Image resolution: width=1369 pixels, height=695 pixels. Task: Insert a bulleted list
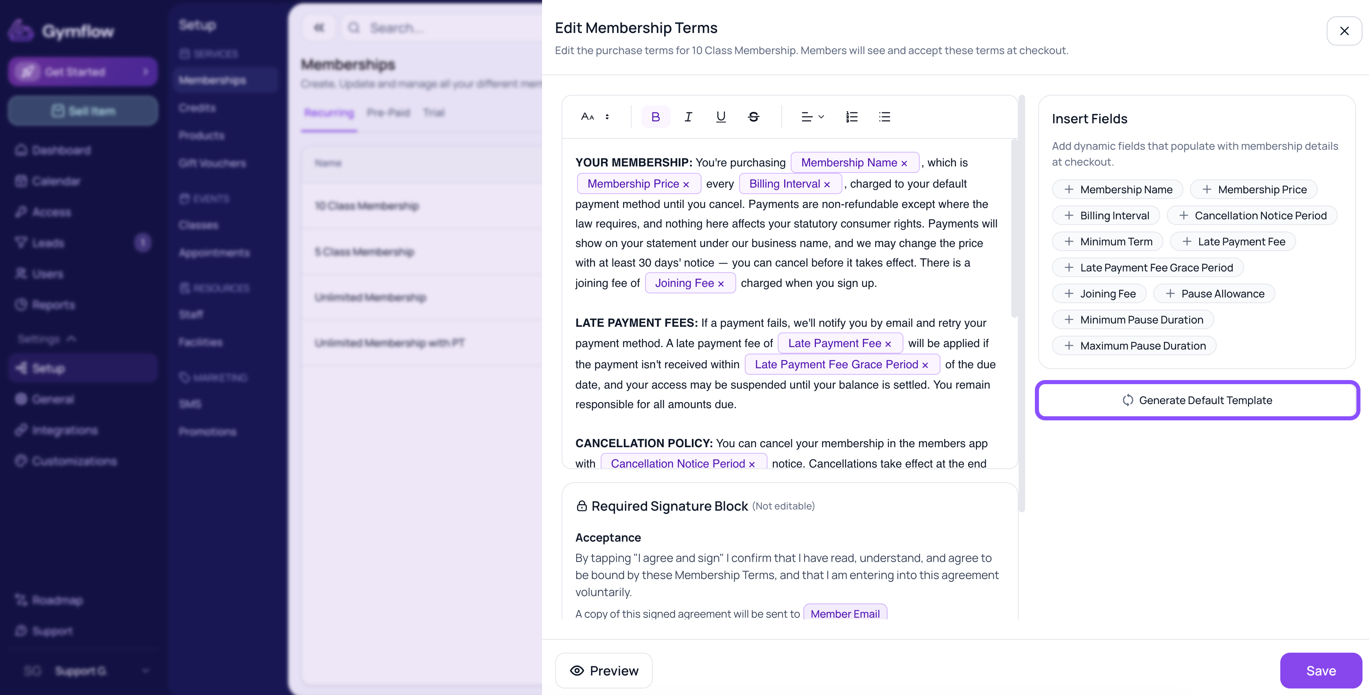click(884, 117)
